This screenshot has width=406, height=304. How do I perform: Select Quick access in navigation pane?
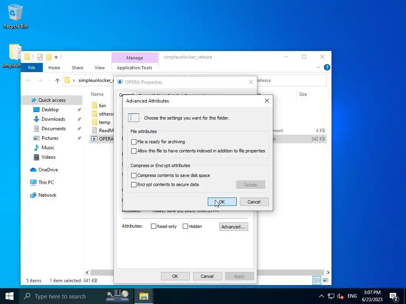coord(52,100)
